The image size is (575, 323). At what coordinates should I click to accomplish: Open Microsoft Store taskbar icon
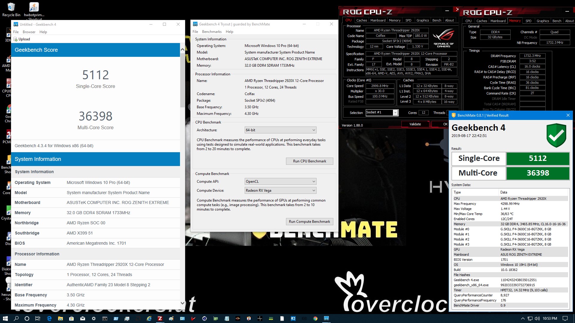point(72,319)
